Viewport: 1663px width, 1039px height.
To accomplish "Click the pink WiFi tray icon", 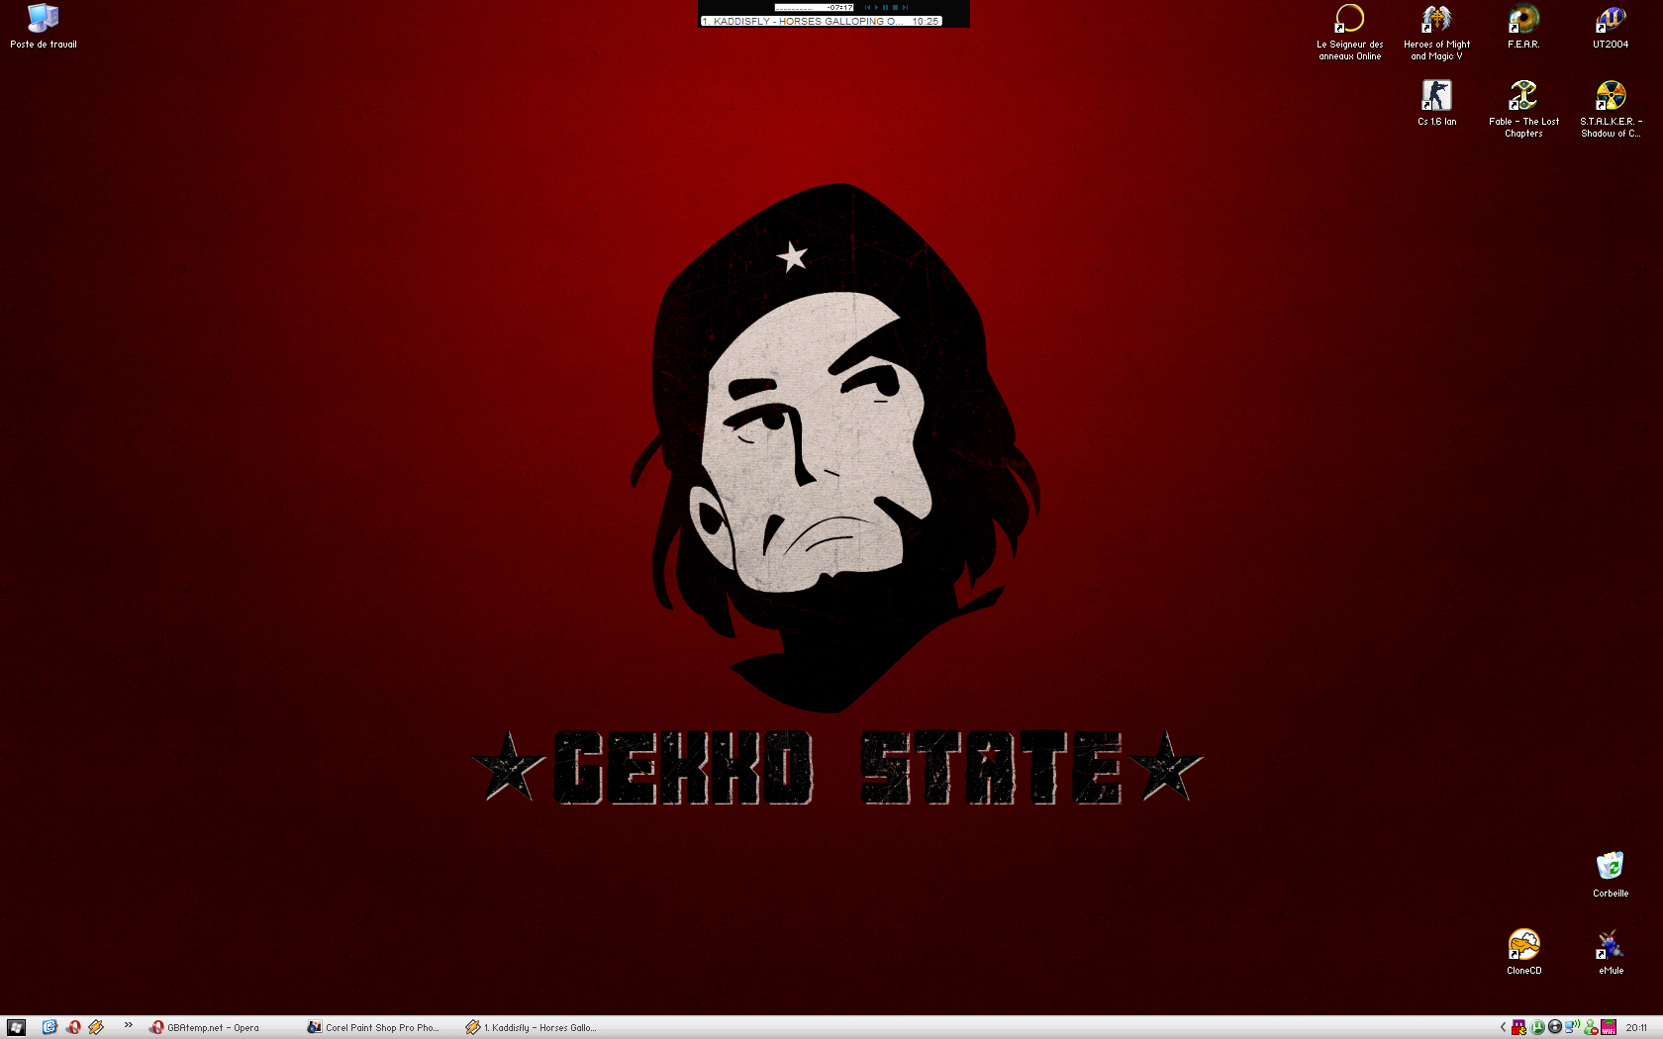I will click(x=1609, y=1027).
